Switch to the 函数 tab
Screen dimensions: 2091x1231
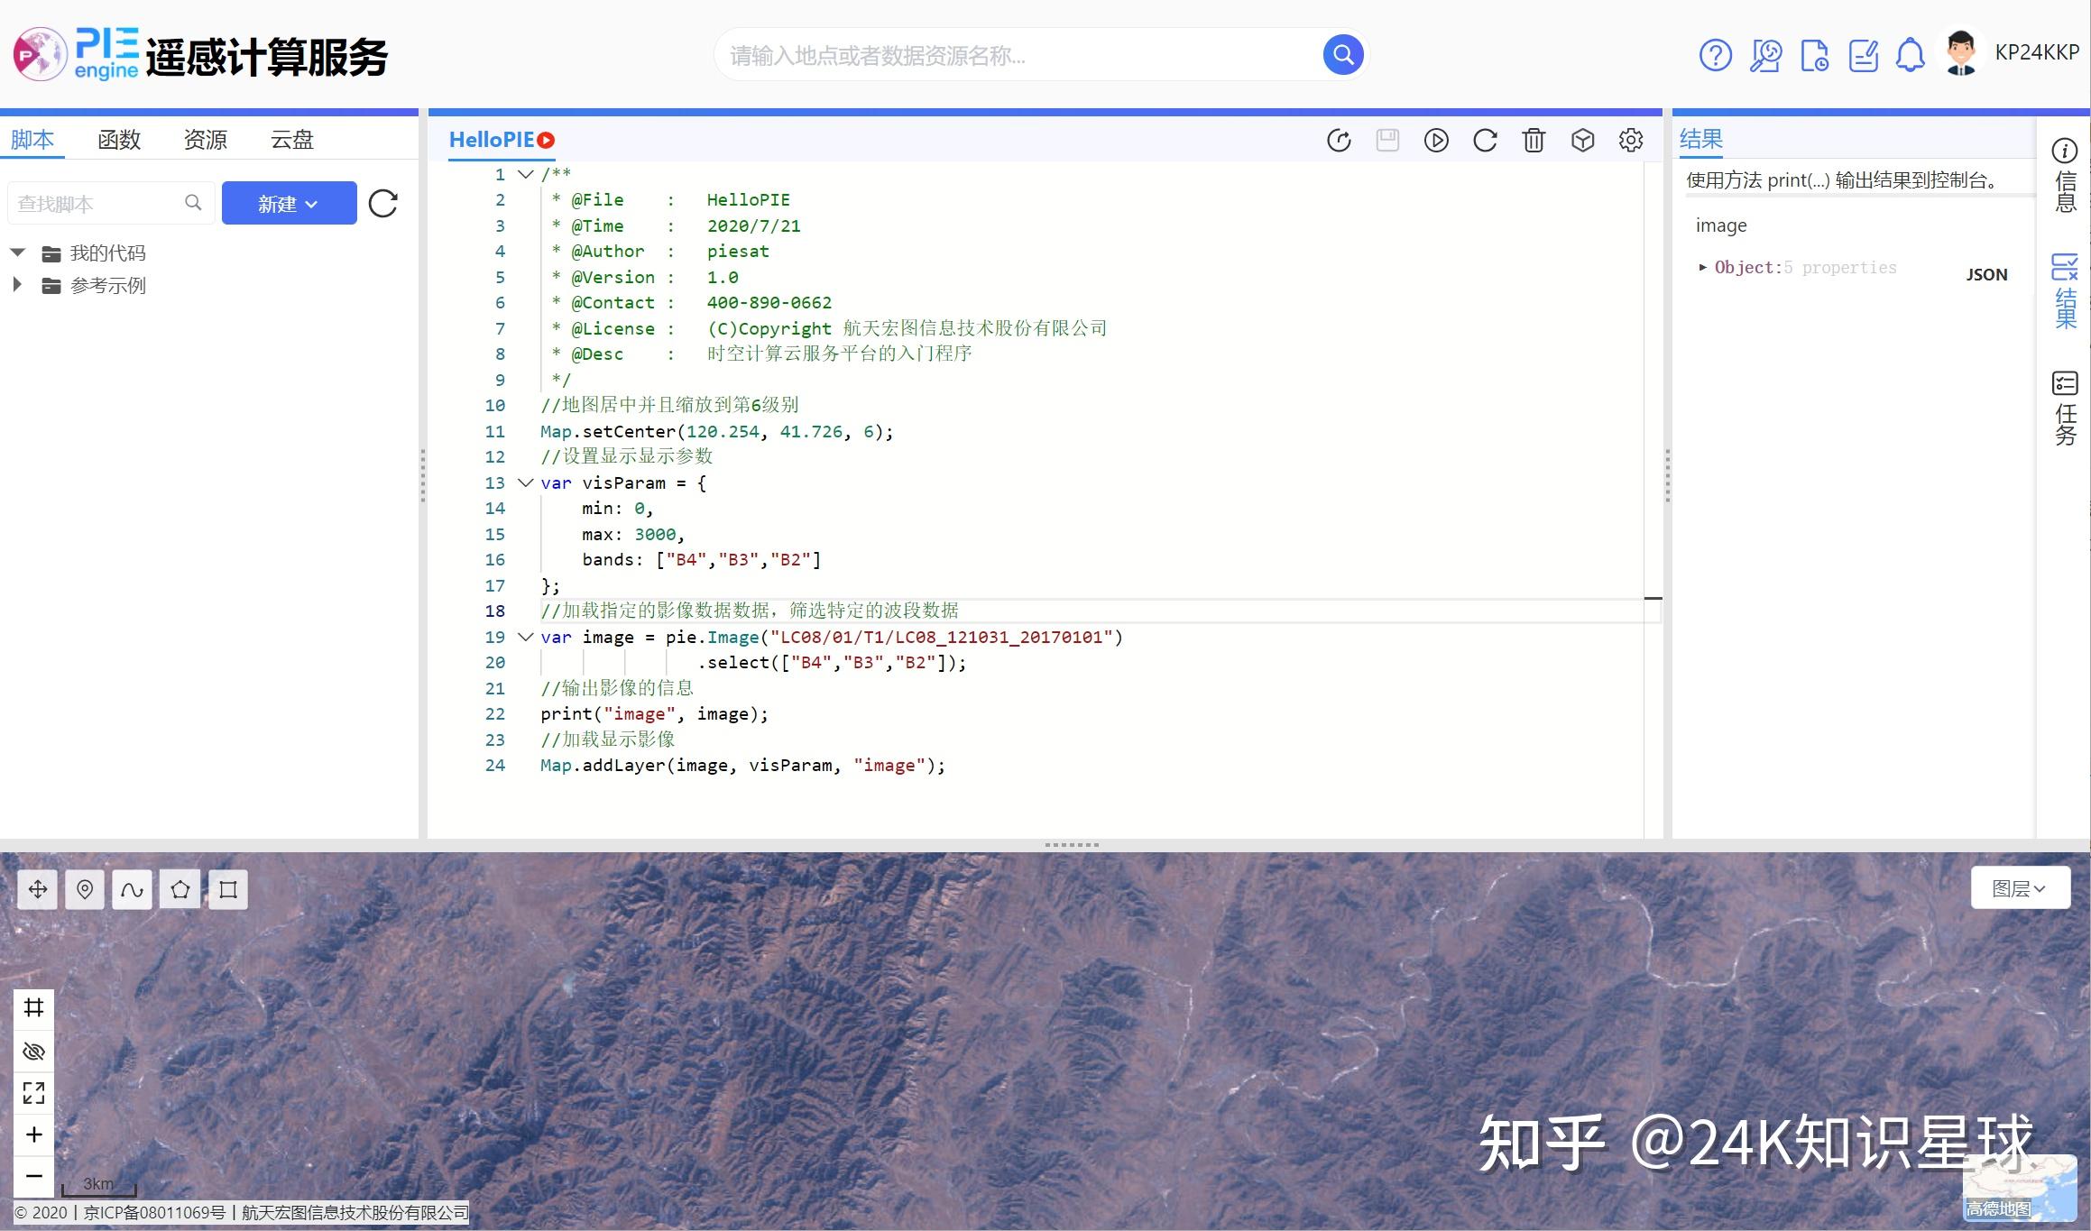[x=119, y=140]
